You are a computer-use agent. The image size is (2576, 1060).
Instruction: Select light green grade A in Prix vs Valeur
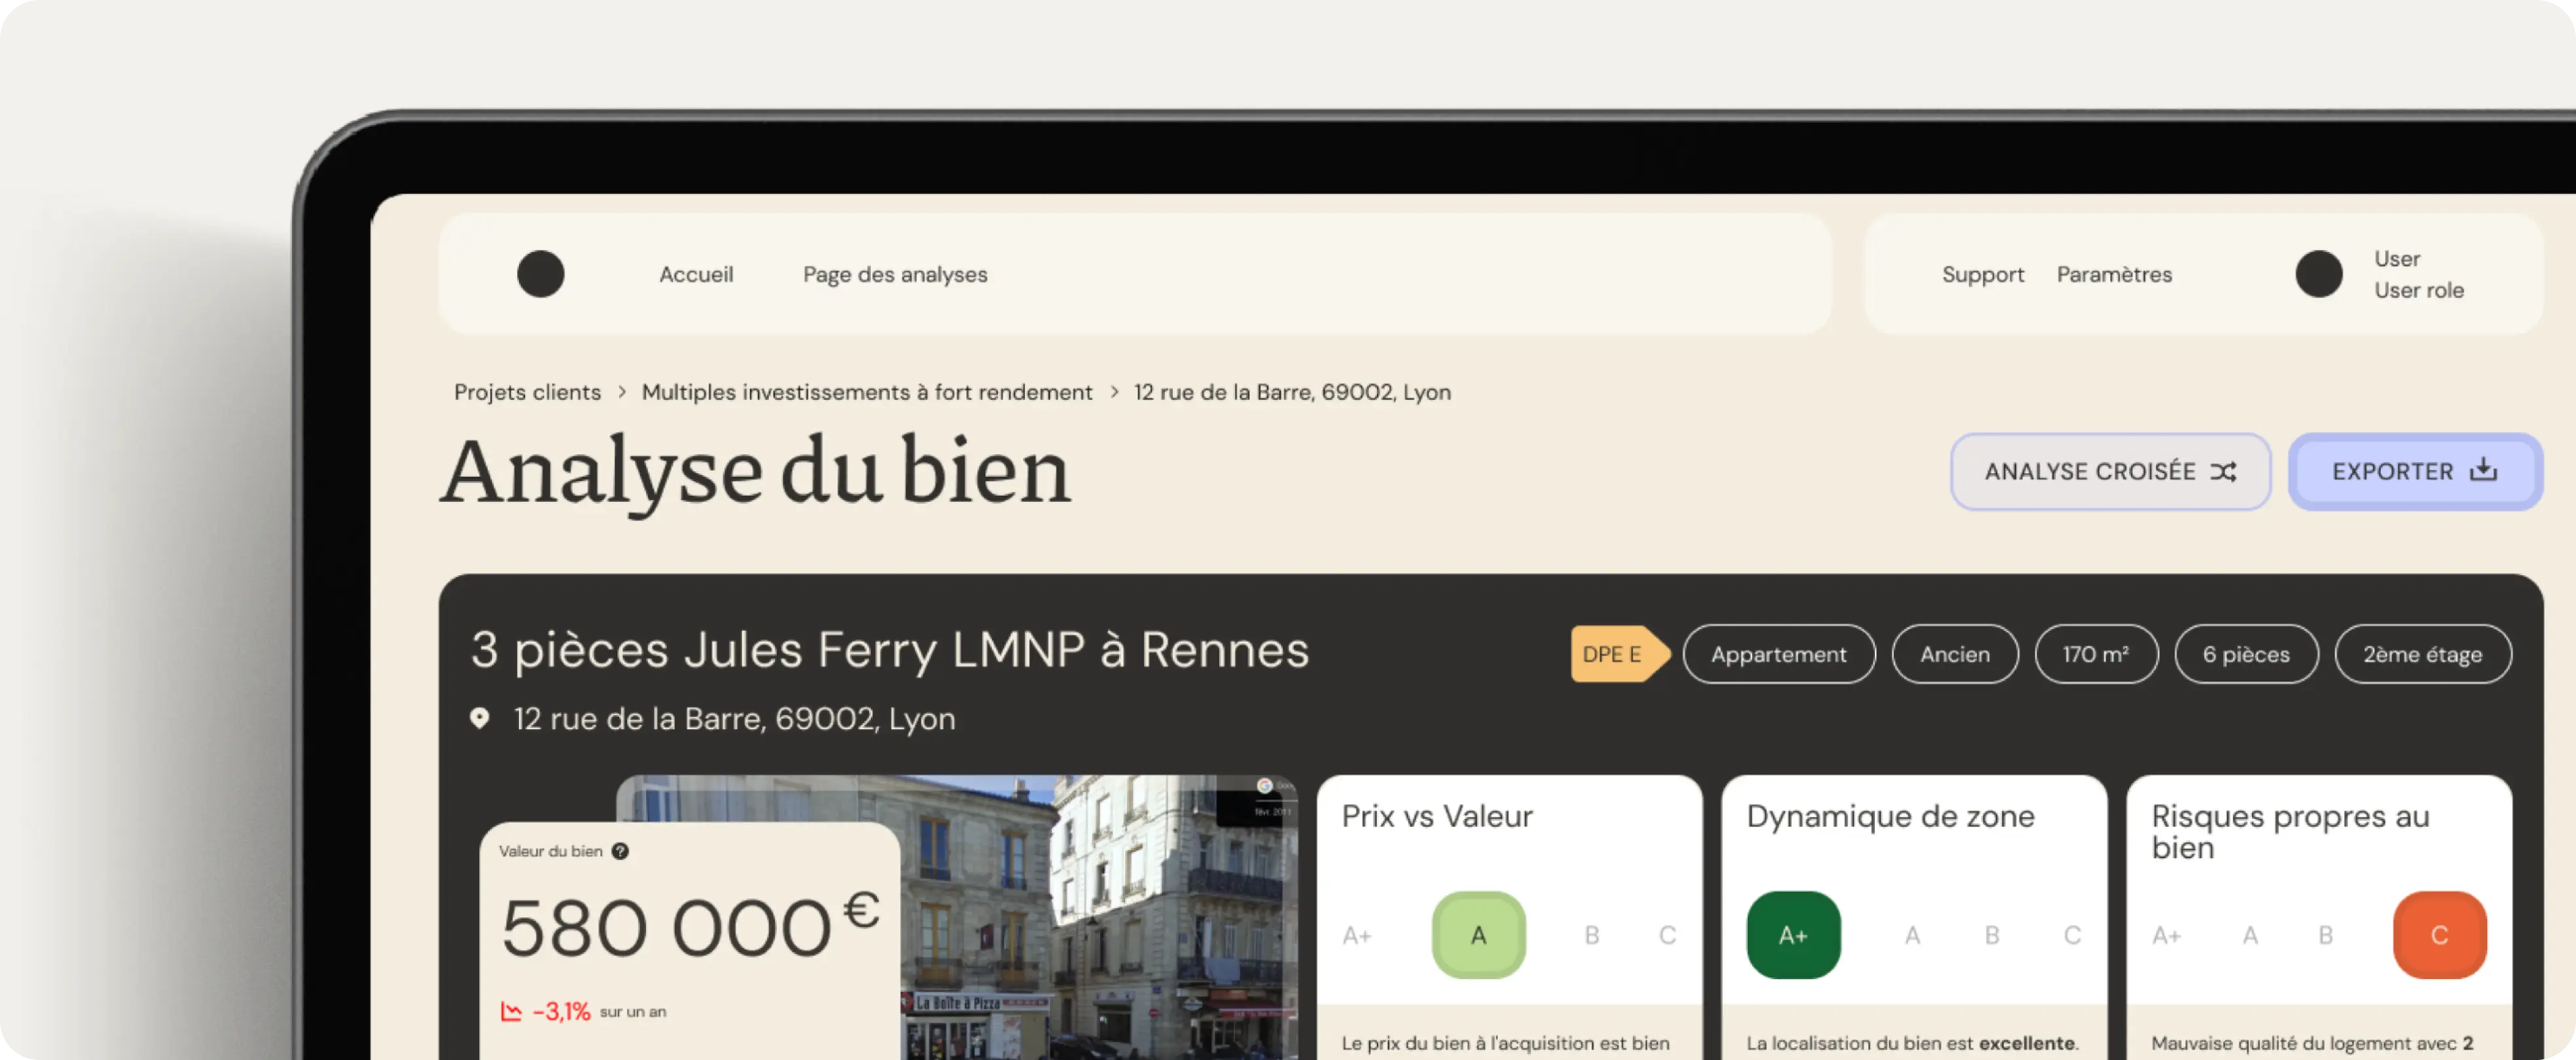(x=1478, y=935)
